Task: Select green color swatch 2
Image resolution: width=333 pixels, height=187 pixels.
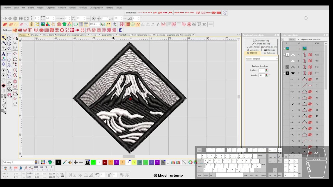Action: (93, 162)
